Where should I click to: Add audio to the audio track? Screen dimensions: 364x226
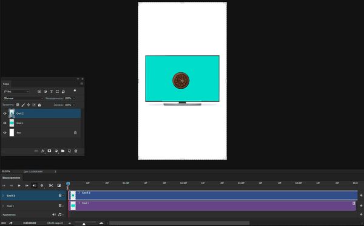click(361, 214)
